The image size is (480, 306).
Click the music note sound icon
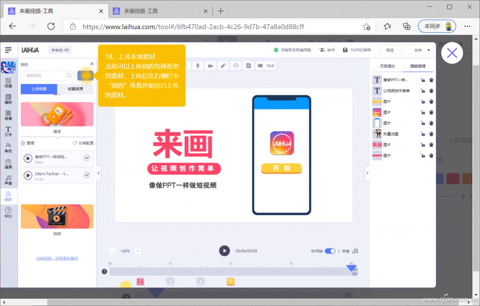355,251
